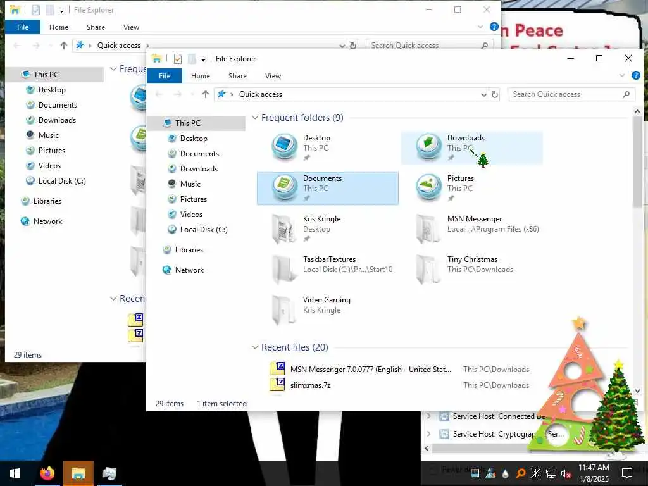The width and height of the screenshot is (648, 486).
Task: Open the TaskbarTextures folder
Action: (x=327, y=269)
